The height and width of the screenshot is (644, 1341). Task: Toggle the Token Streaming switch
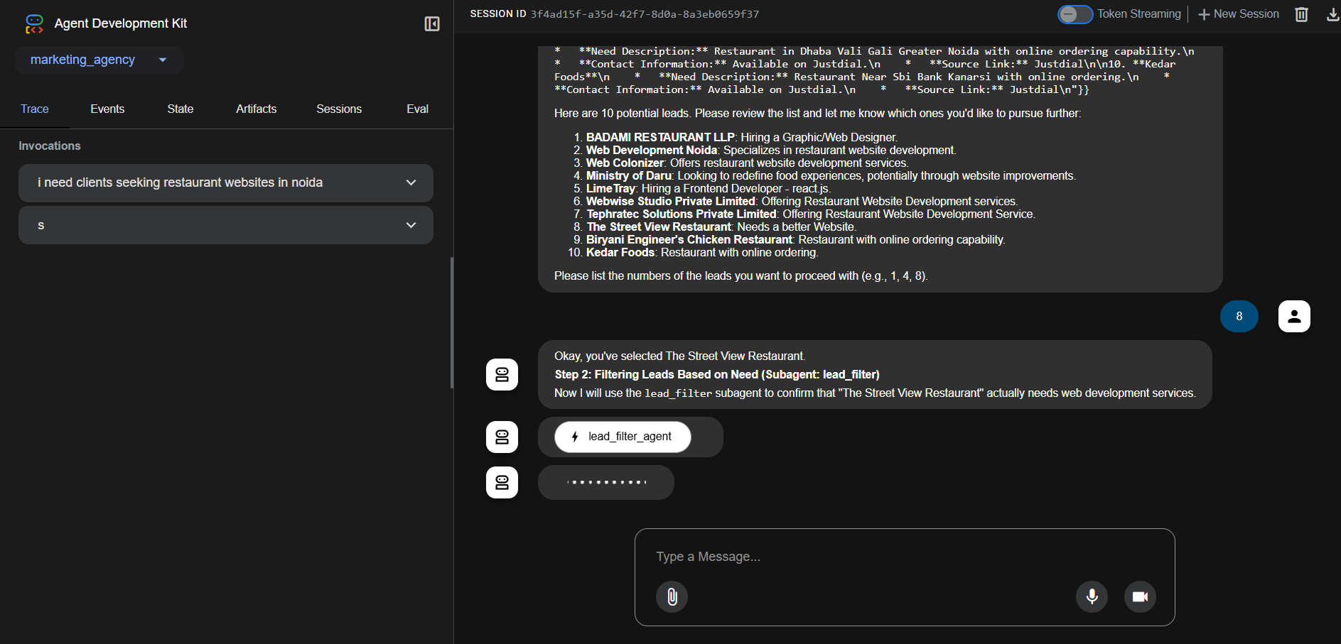coord(1075,14)
